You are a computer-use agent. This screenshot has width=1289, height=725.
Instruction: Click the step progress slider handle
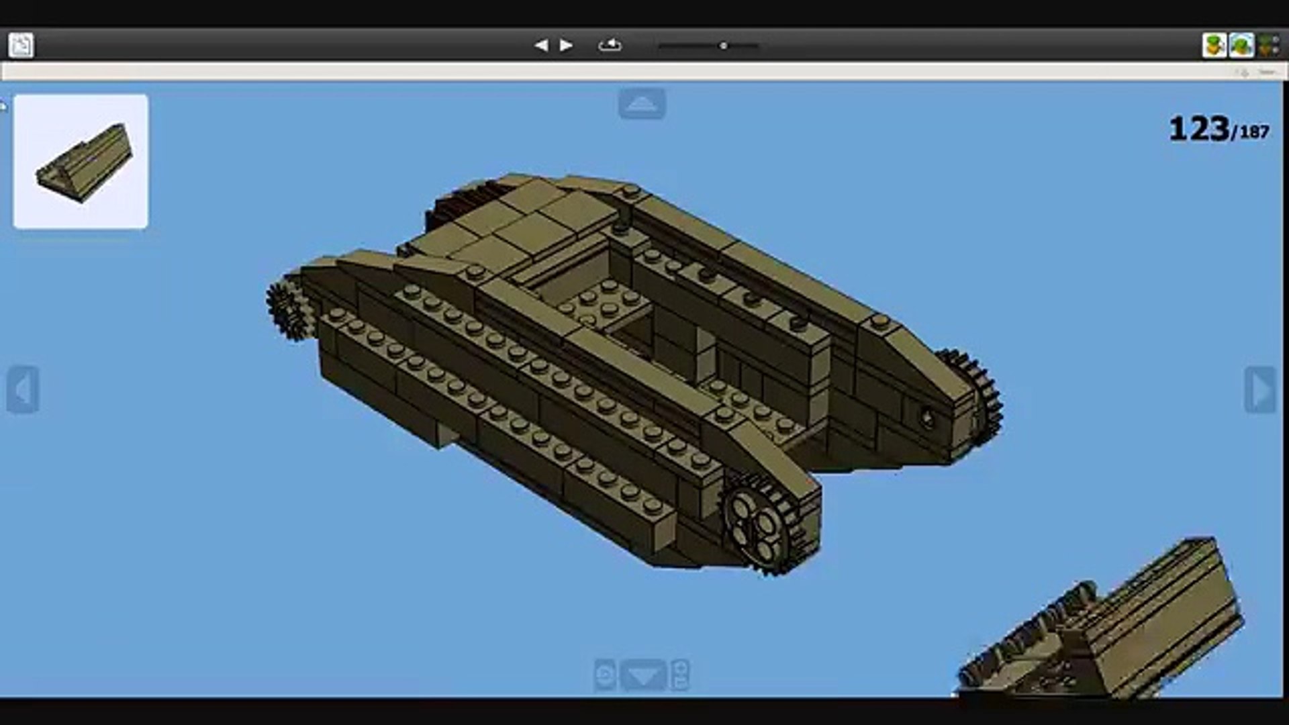coord(723,46)
